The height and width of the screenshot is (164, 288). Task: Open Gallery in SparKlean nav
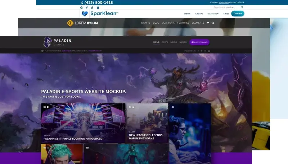[x=199, y=14]
